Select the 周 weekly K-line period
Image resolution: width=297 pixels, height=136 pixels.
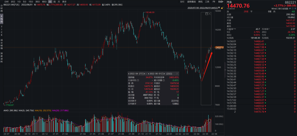(54, 1)
